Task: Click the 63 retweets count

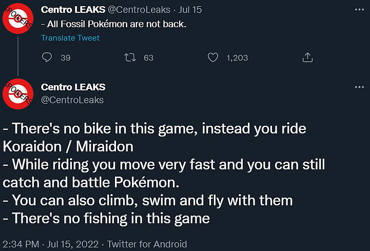Action: click(148, 57)
